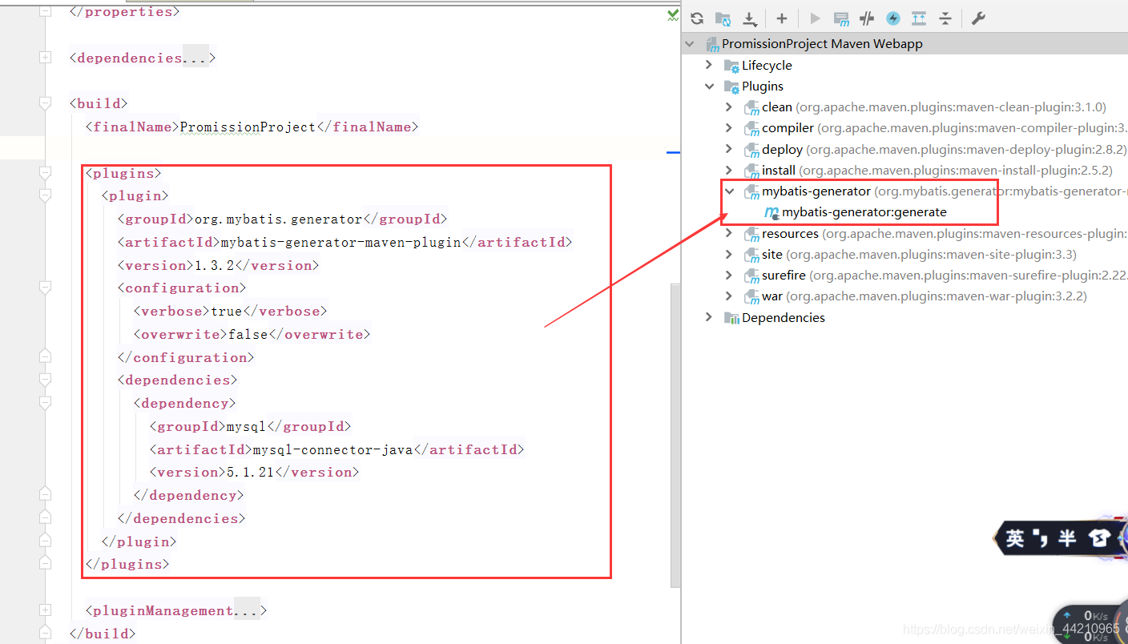Click the deploy plugin icon

[x=751, y=149]
